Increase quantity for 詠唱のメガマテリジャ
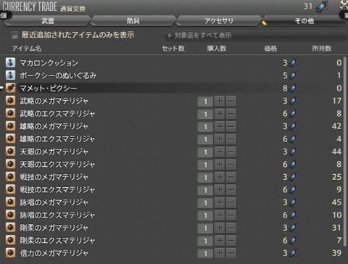 [x=219, y=202]
